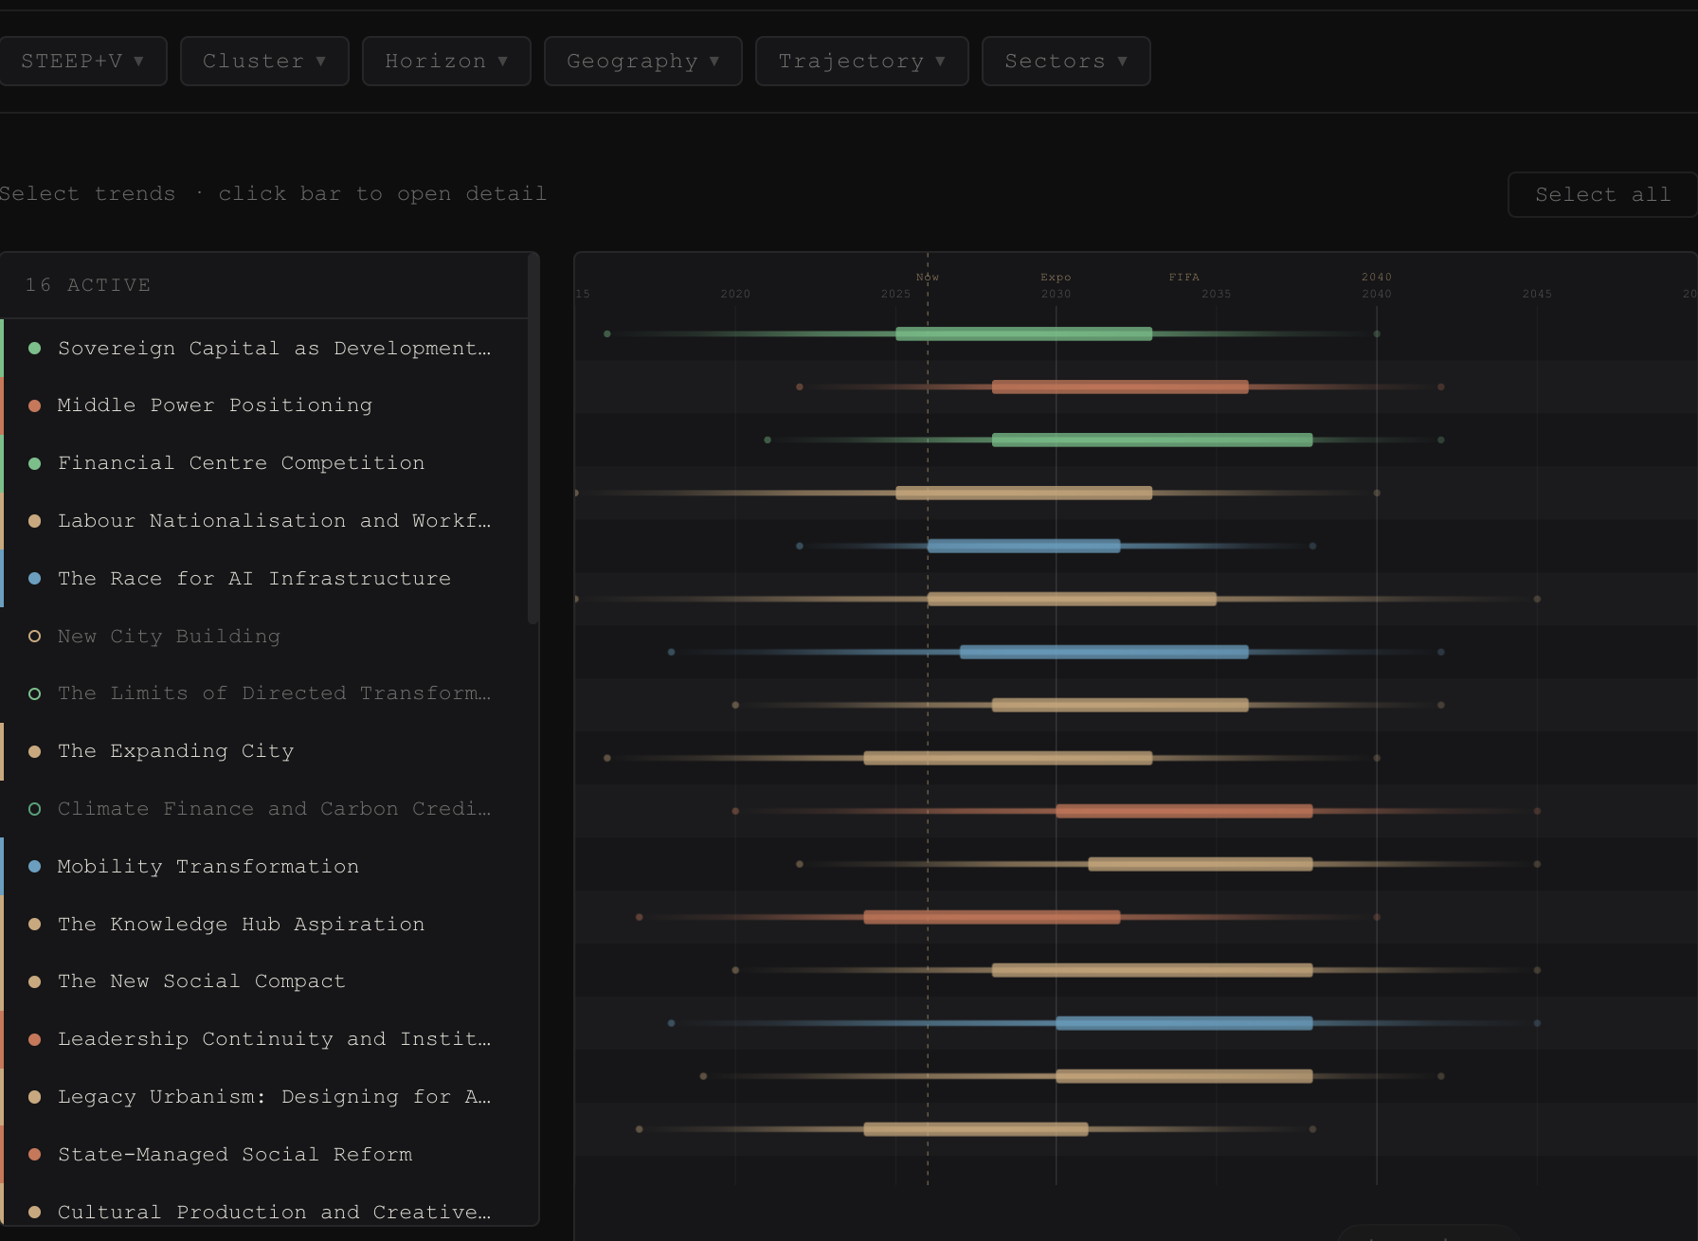Enable the New City Building trend
This screenshot has width=1698, height=1241.
(x=264, y=637)
